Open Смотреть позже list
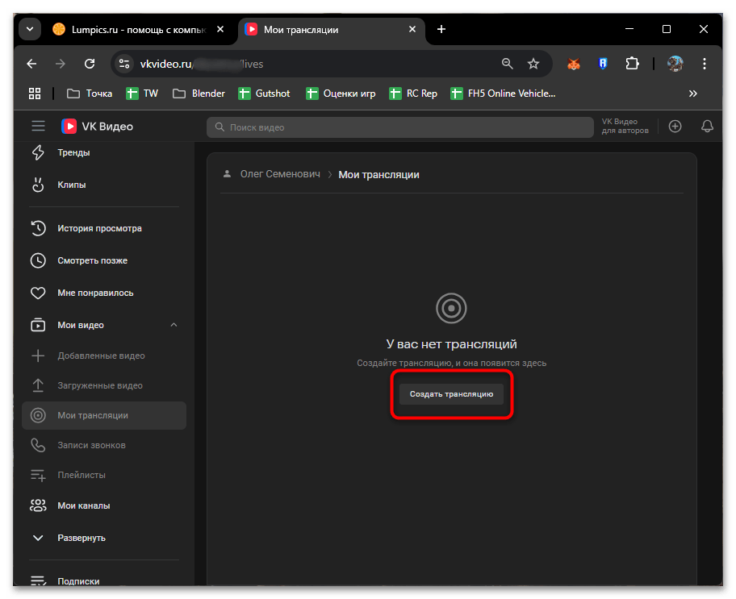This screenshot has height=599, width=736. coord(92,260)
